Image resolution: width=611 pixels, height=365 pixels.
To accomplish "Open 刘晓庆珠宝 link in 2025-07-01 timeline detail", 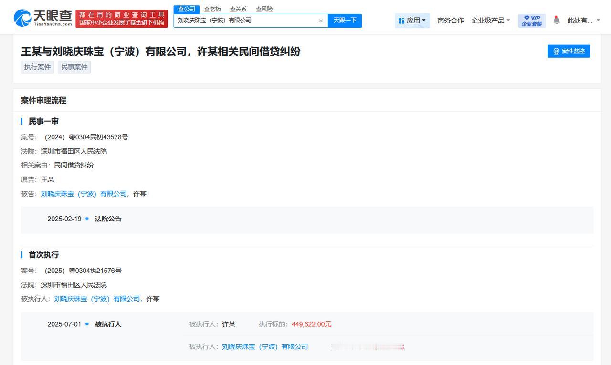I will 265,347.
